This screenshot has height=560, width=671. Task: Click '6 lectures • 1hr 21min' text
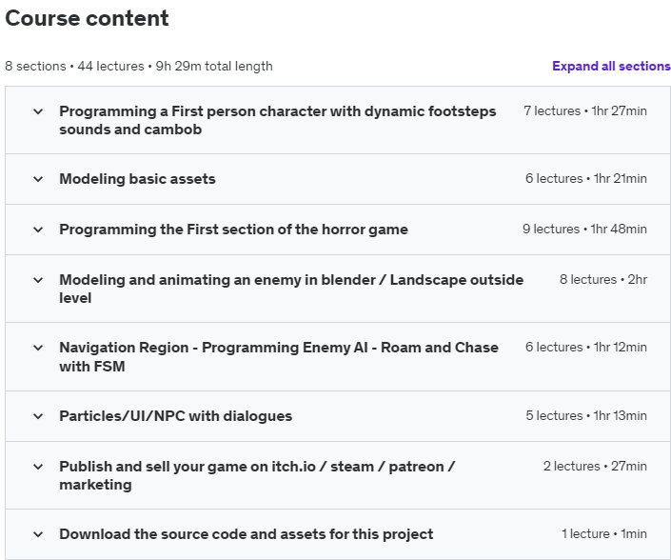[586, 178]
